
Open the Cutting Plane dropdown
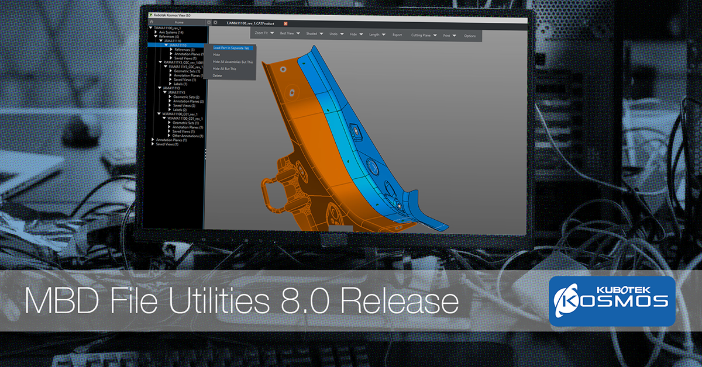(424, 35)
